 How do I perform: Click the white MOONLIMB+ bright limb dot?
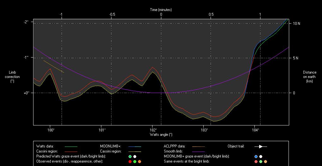coord(261,157)
